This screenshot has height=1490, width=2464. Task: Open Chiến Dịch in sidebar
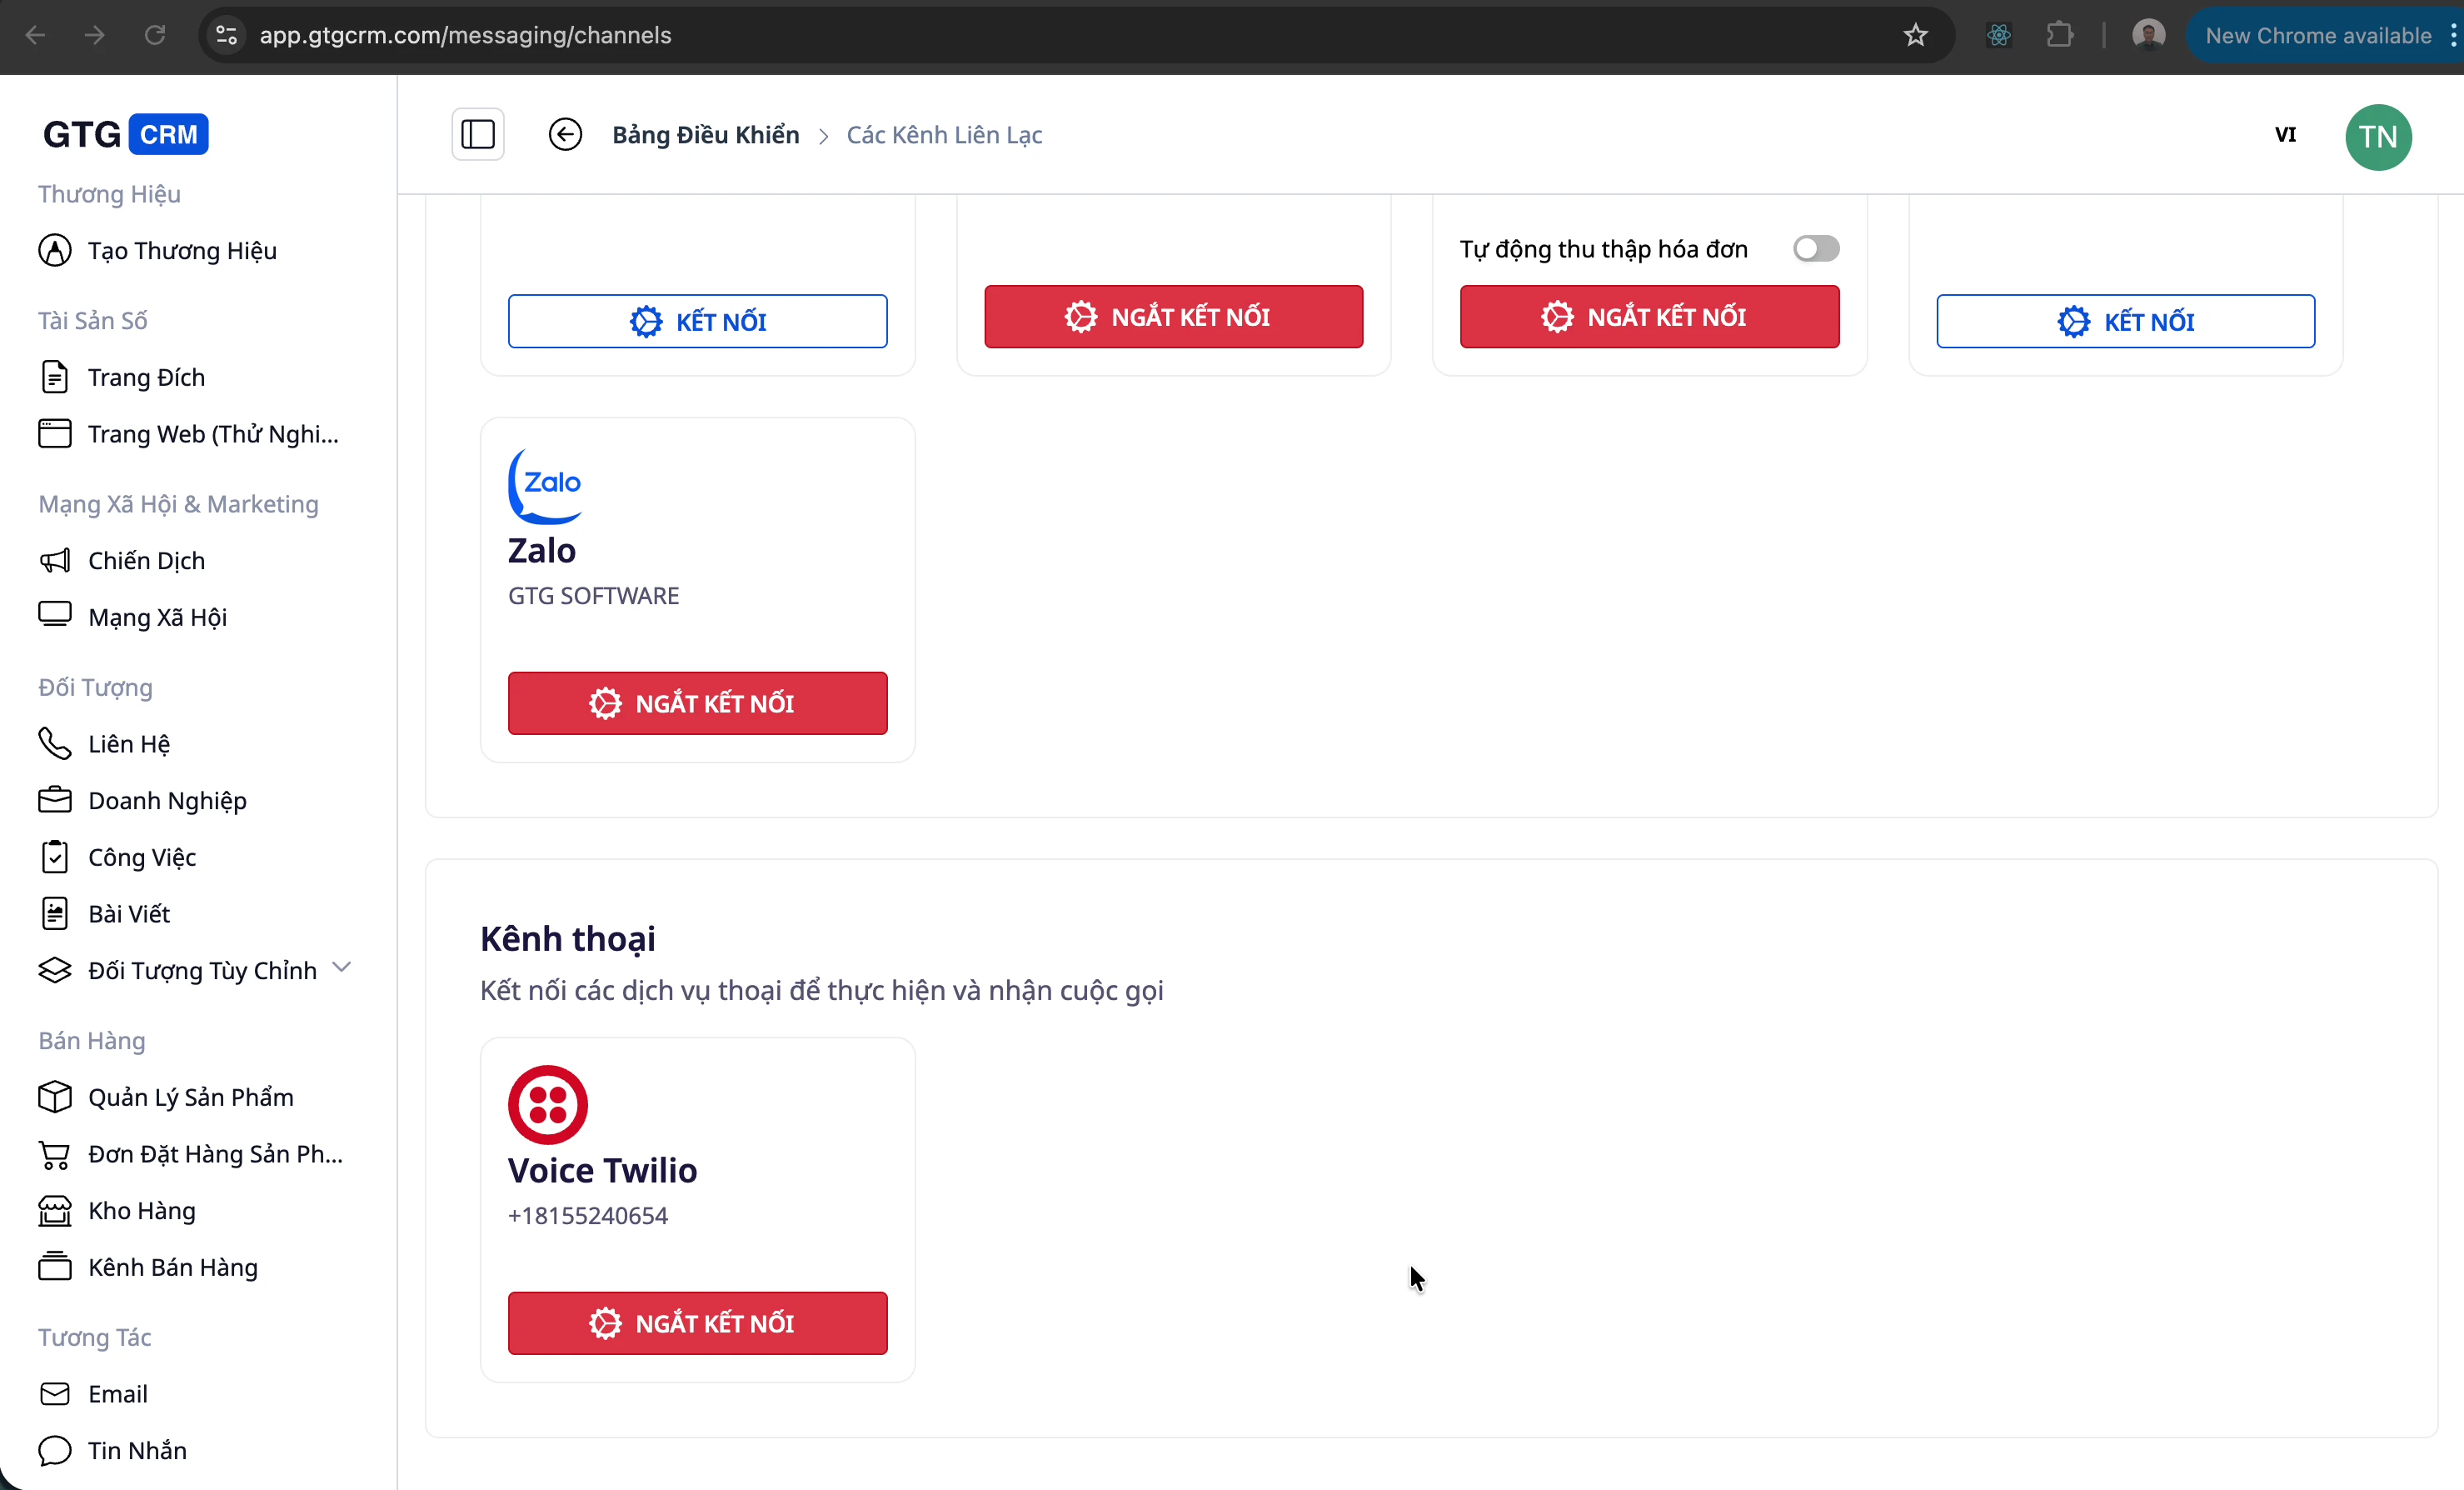click(x=146, y=560)
